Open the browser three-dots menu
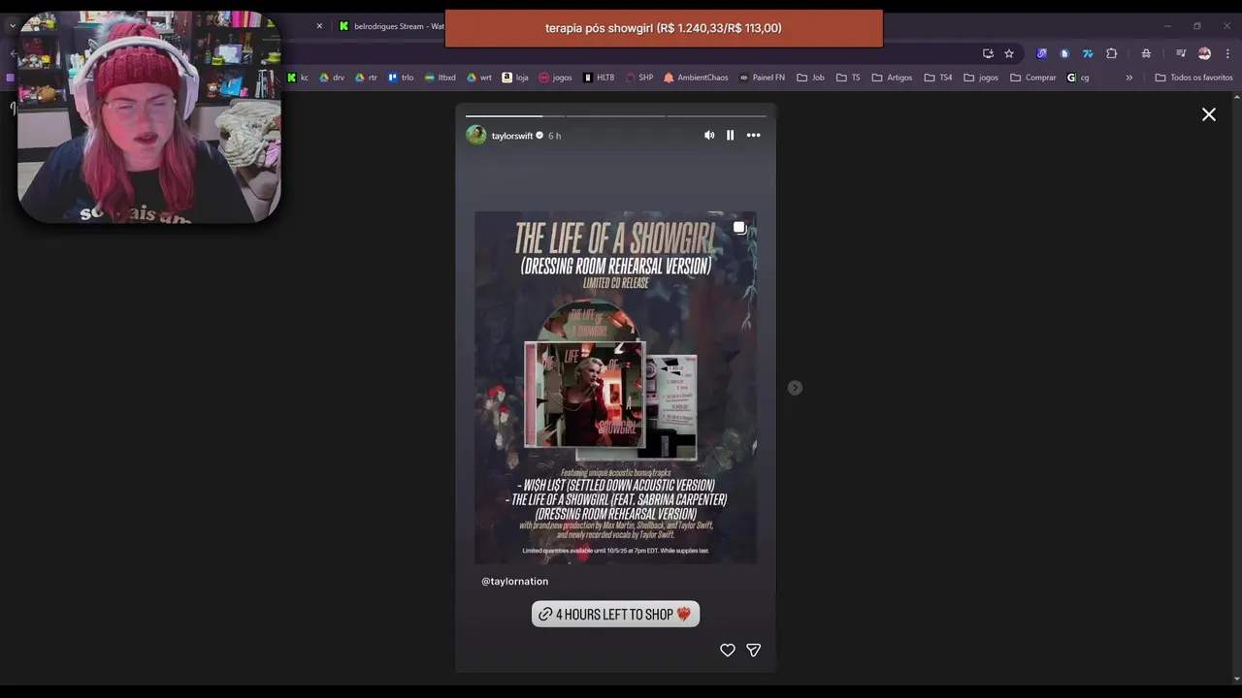 1227,53
